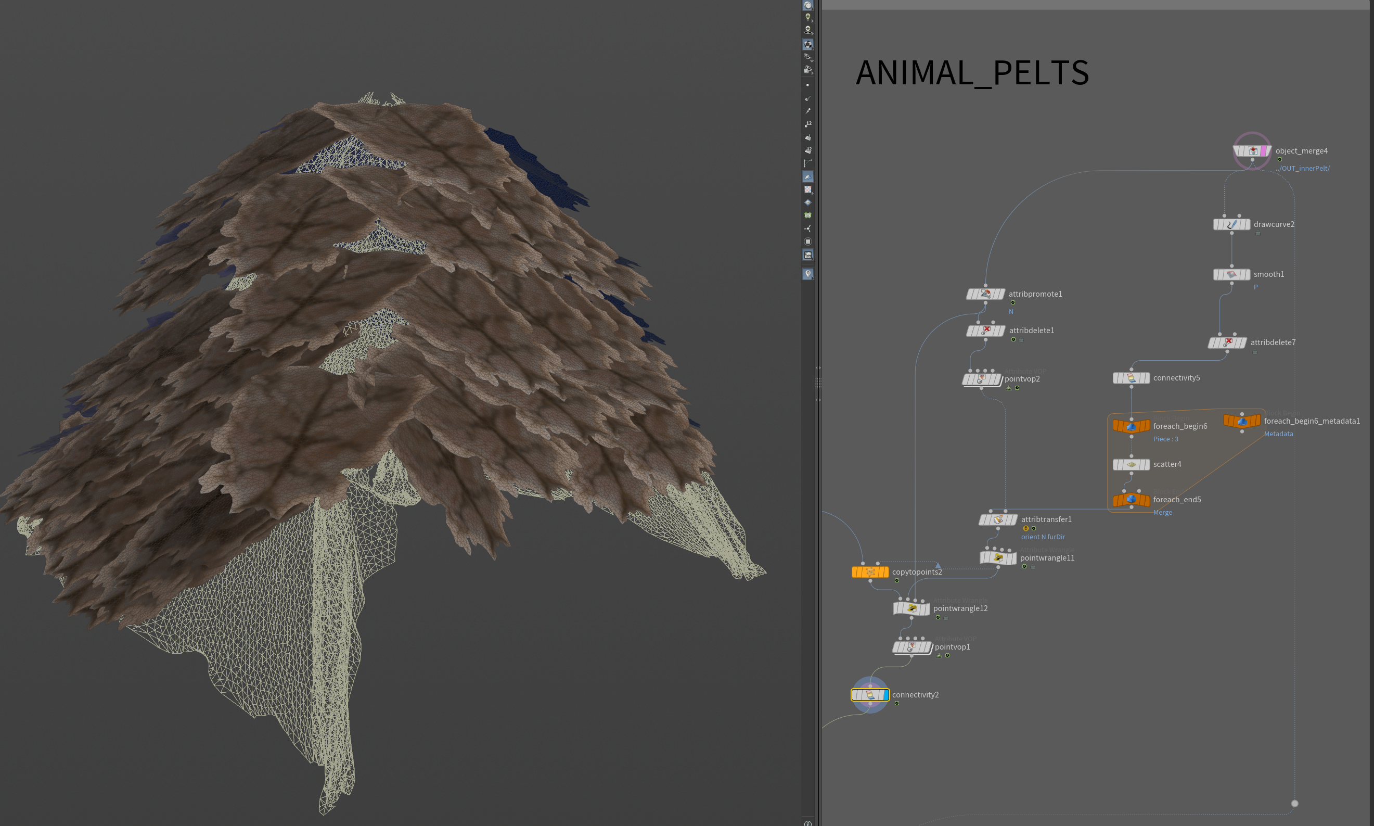Toggle the display points icon
Image resolution: width=1374 pixels, height=826 pixels.
[808, 85]
